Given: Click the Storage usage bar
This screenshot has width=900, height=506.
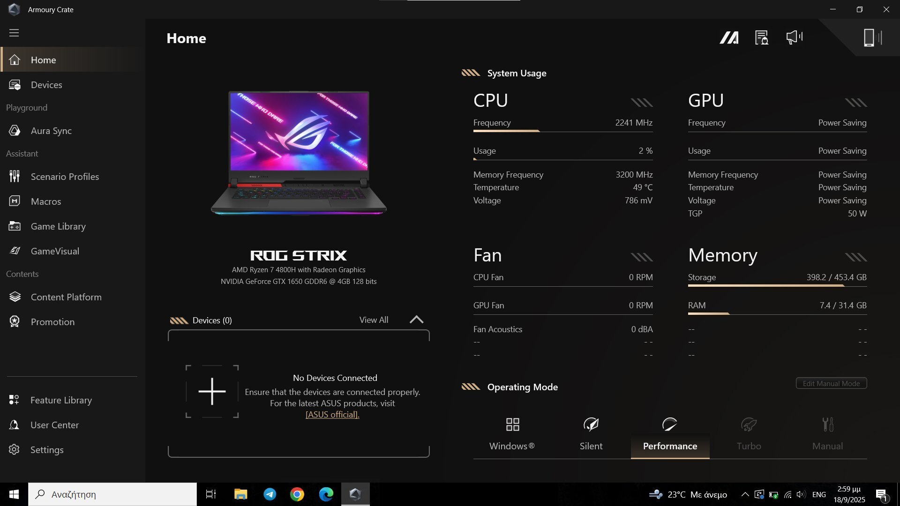Looking at the screenshot, I should (777, 285).
